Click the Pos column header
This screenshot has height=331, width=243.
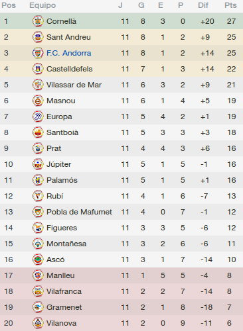(x=9, y=5)
